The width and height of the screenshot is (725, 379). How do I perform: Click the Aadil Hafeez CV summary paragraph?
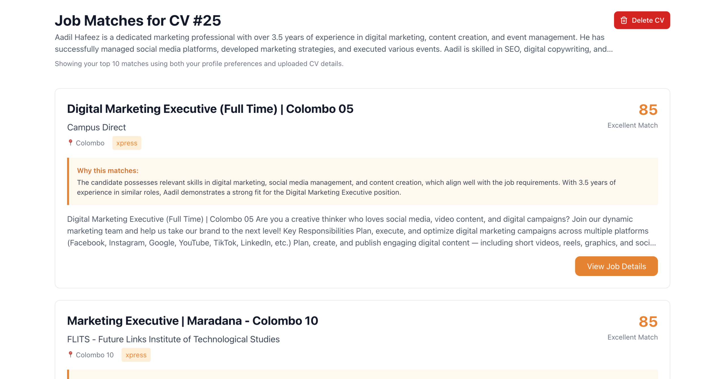point(333,43)
